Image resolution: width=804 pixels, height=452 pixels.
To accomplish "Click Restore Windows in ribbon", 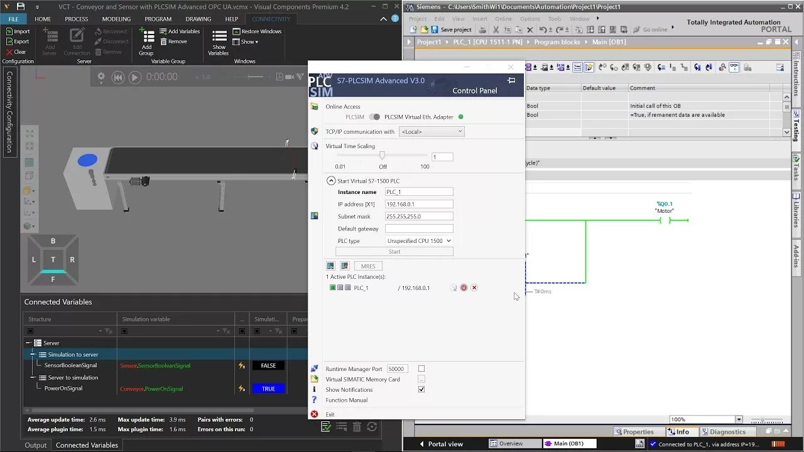I will (257, 31).
